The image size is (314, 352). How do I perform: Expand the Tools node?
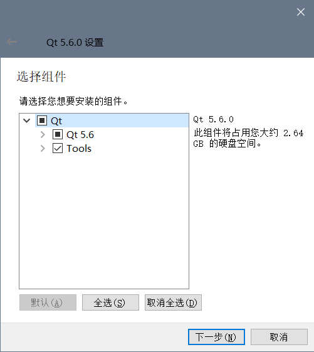pyautogui.click(x=43, y=148)
